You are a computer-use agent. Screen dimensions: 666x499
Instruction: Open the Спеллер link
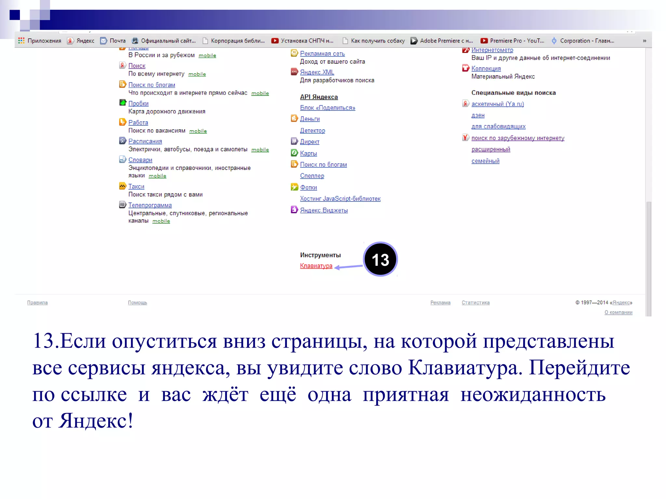pos(312,176)
